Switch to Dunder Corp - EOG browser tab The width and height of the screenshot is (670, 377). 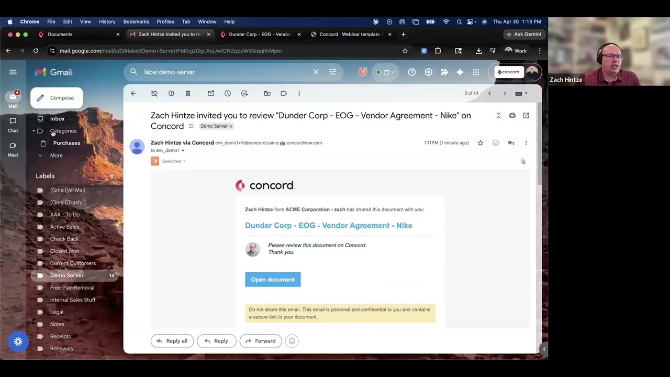[260, 35]
